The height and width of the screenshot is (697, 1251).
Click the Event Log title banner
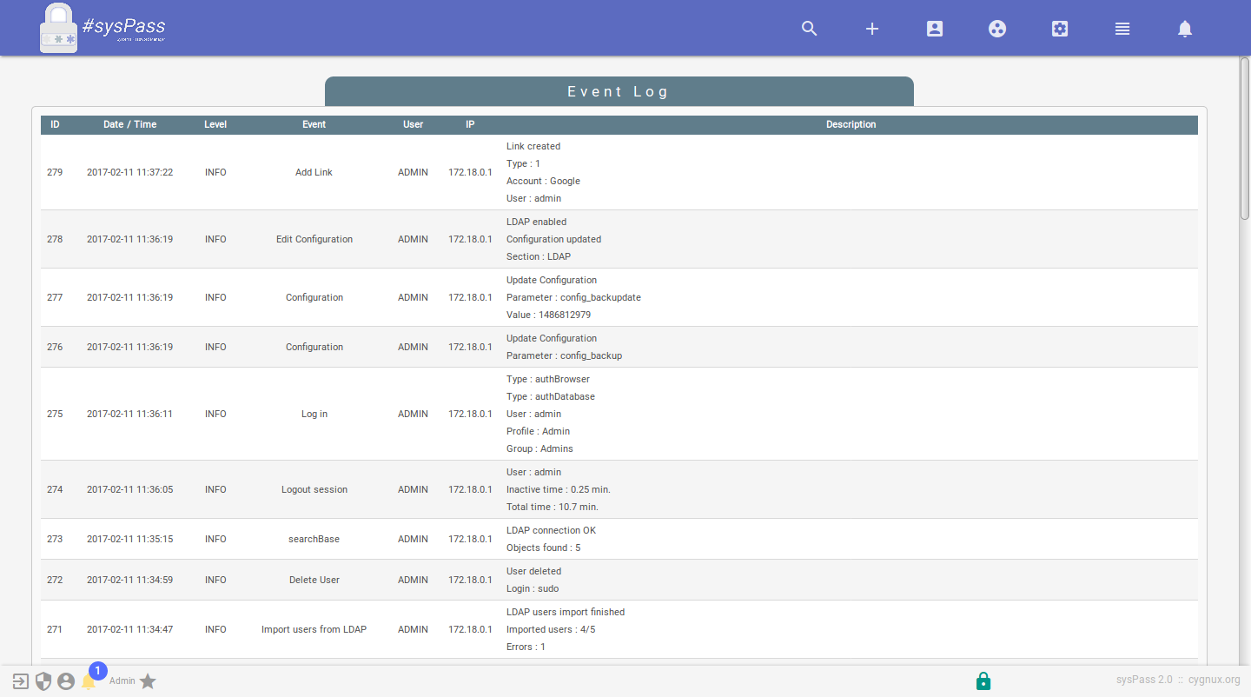click(x=619, y=91)
